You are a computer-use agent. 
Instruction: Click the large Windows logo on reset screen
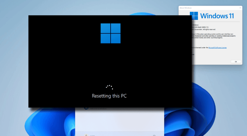tap(110, 33)
